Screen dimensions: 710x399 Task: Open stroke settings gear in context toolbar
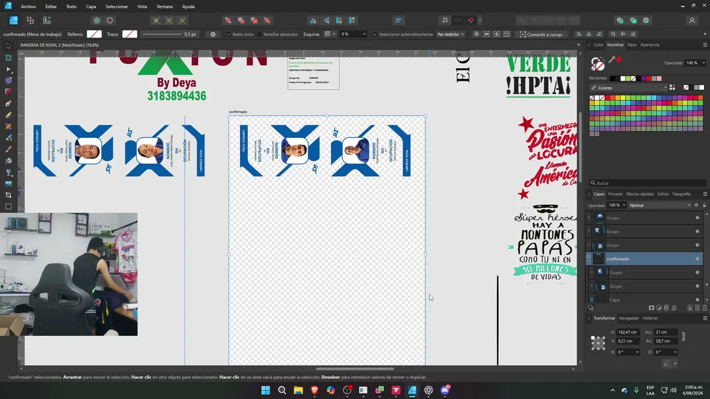coord(213,34)
